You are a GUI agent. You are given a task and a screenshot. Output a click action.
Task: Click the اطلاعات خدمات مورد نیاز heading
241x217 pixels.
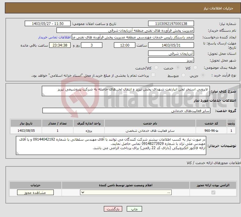coord(215,100)
